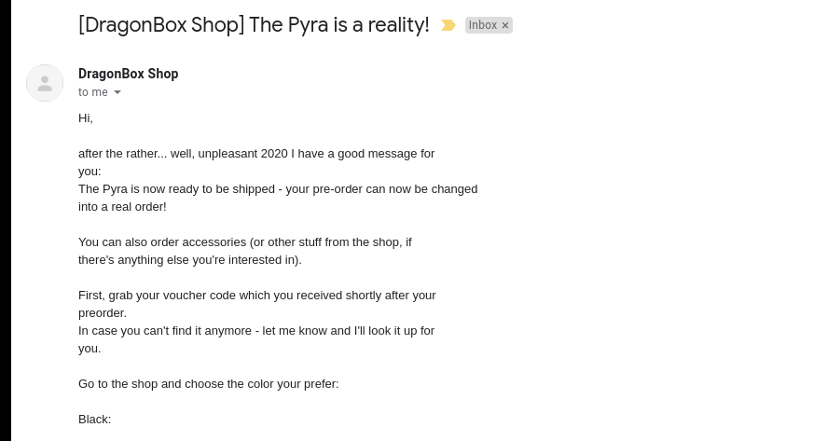The width and height of the screenshot is (813, 441).
Task: Click "Go to the shop and choose" line
Action: click(209, 384)
